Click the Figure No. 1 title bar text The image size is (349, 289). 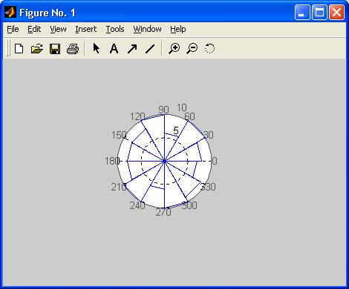point(48,13)
